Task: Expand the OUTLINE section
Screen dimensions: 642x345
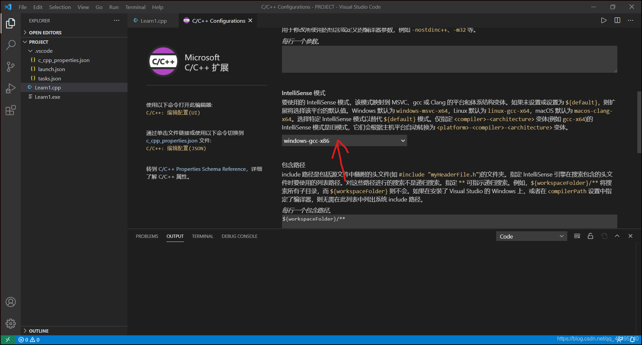Action: pyautogui.click(x=74, y=331)
